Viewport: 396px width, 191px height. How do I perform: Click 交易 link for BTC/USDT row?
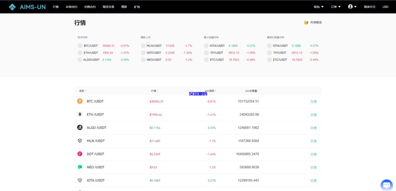[x=313, y=101]
